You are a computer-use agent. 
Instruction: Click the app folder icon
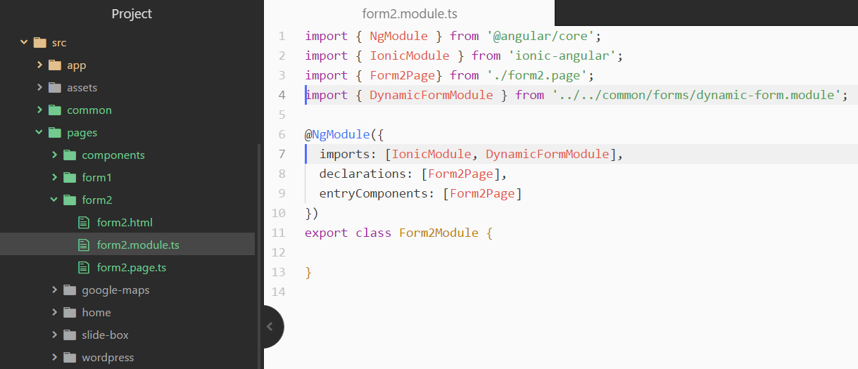pos(55,65)
